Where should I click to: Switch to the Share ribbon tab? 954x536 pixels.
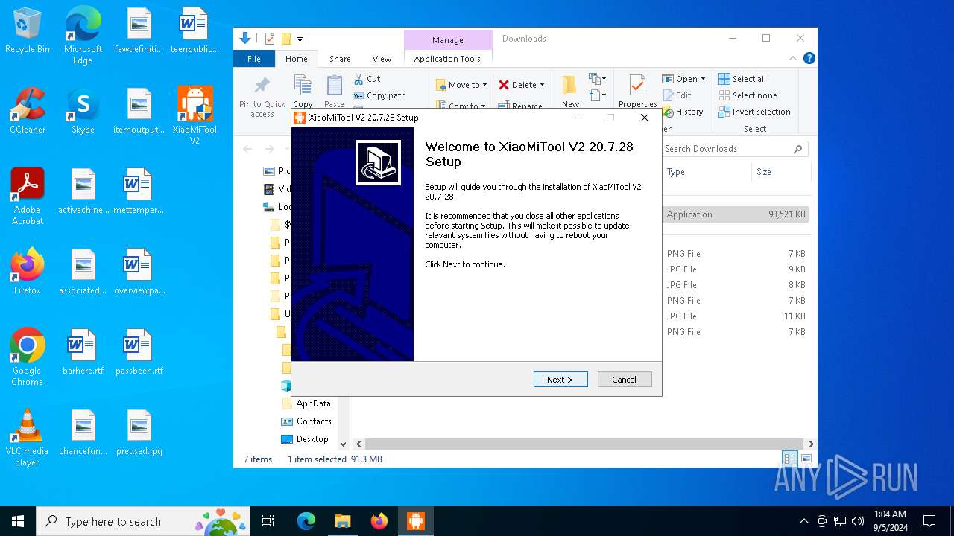[x=340, y=59]
